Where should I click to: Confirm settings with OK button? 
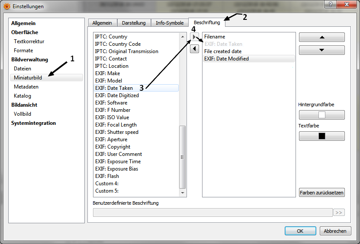click(300, 231)
